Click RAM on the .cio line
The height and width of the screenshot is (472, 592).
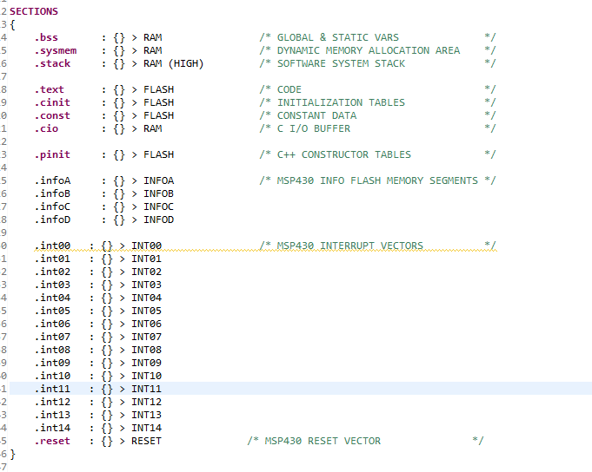[152, 128]
